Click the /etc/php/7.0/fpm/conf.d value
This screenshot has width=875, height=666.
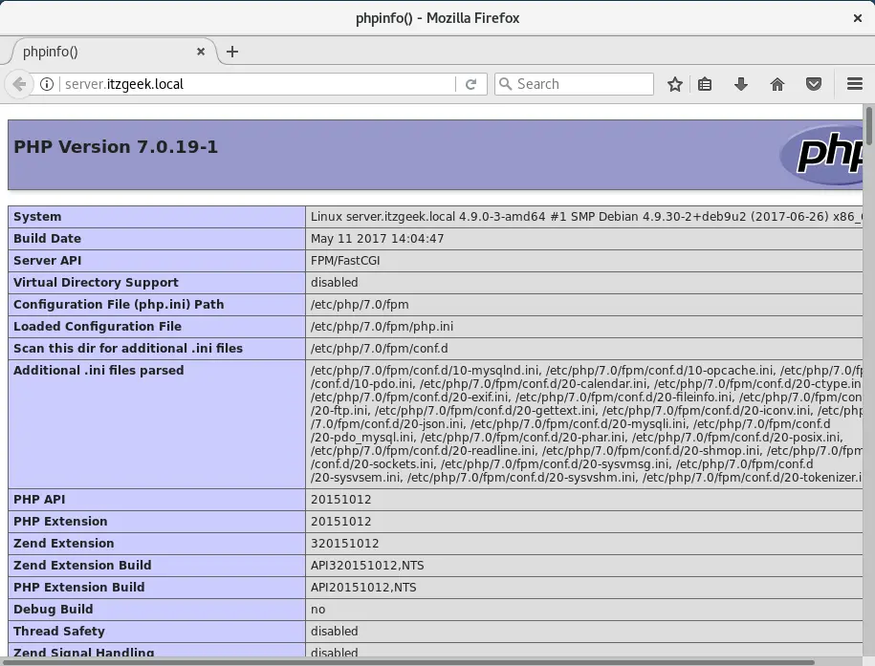click(x=379, y=349)
